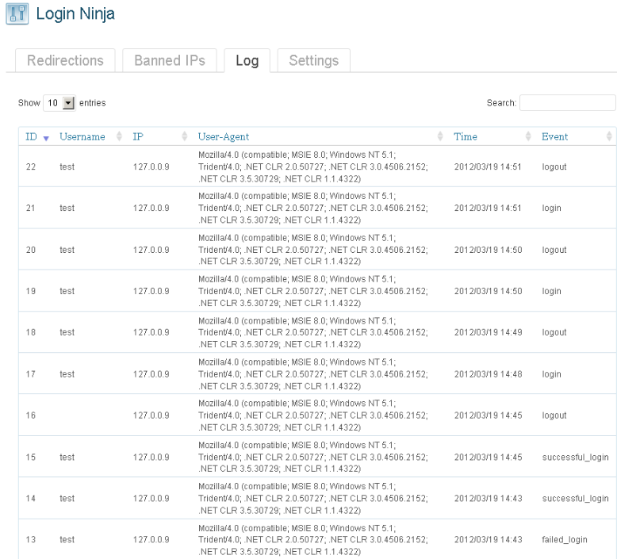The image size is (617, 559).
Task: Click the Time column sort arrows icon
Action: point(528,136)
